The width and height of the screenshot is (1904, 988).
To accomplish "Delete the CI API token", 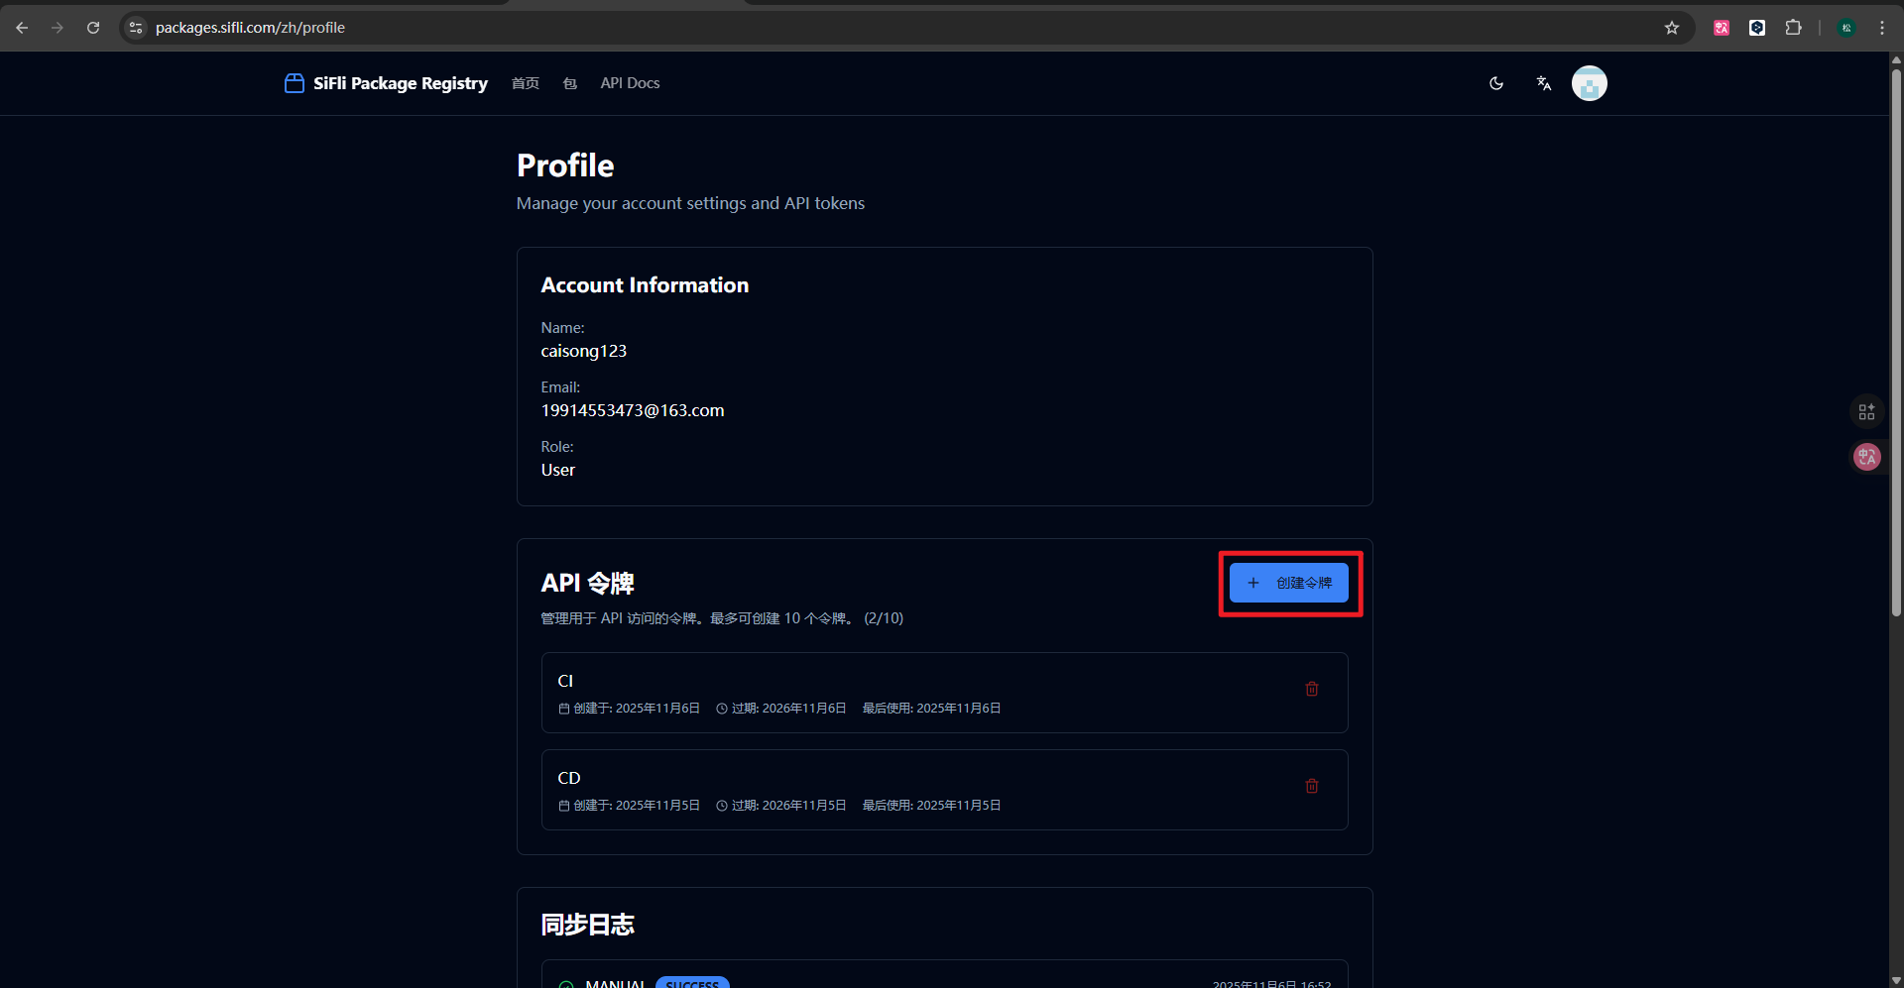I will click(x=1311, y=689).
